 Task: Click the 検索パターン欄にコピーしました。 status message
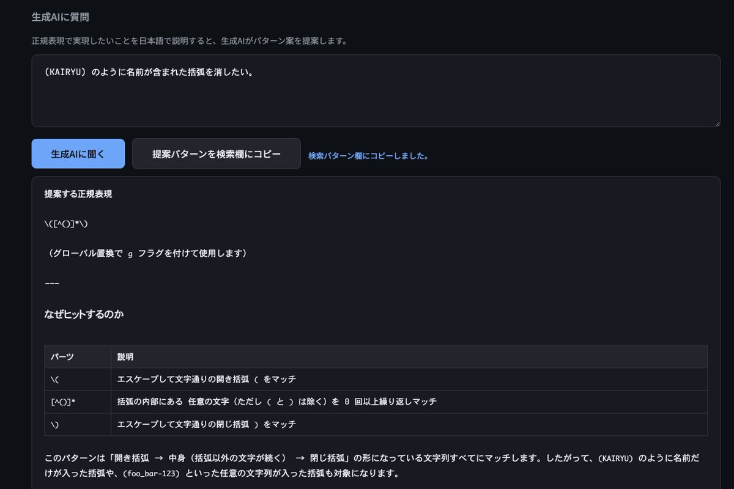coord(368,156)
